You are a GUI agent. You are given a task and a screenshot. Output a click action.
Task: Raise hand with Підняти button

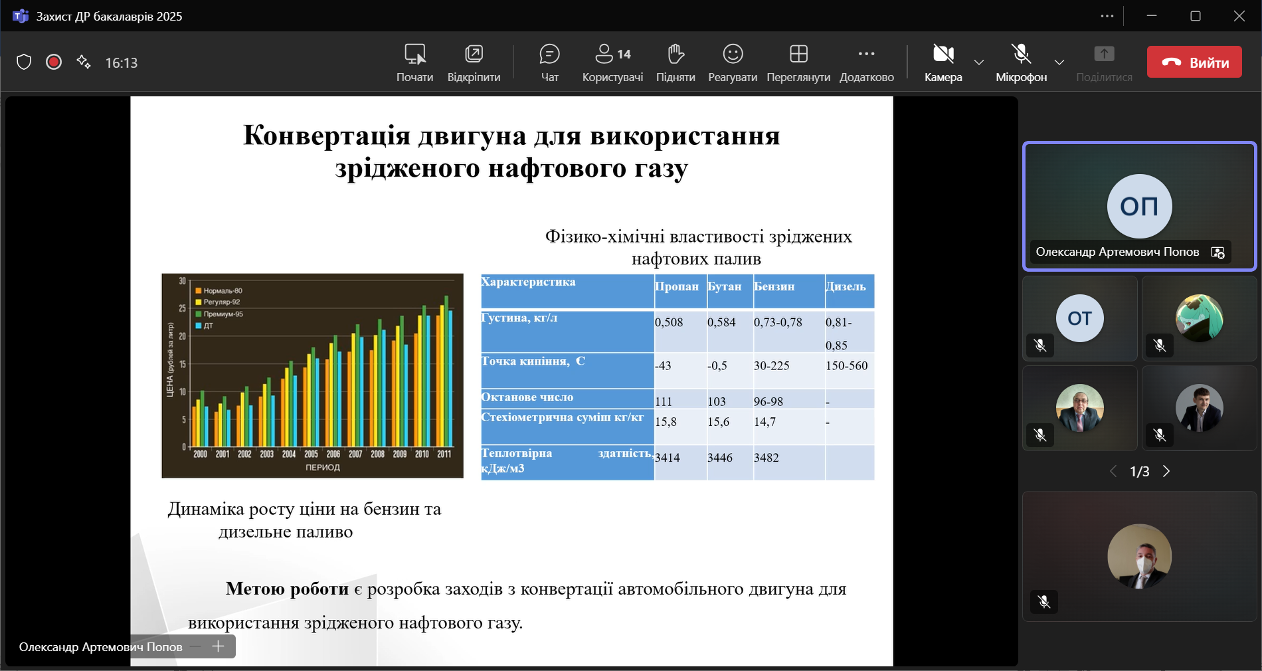(676, 62)
